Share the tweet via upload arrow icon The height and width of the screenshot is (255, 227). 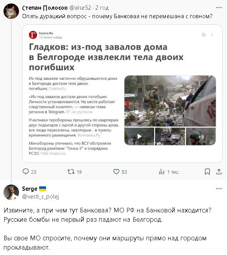219,172
